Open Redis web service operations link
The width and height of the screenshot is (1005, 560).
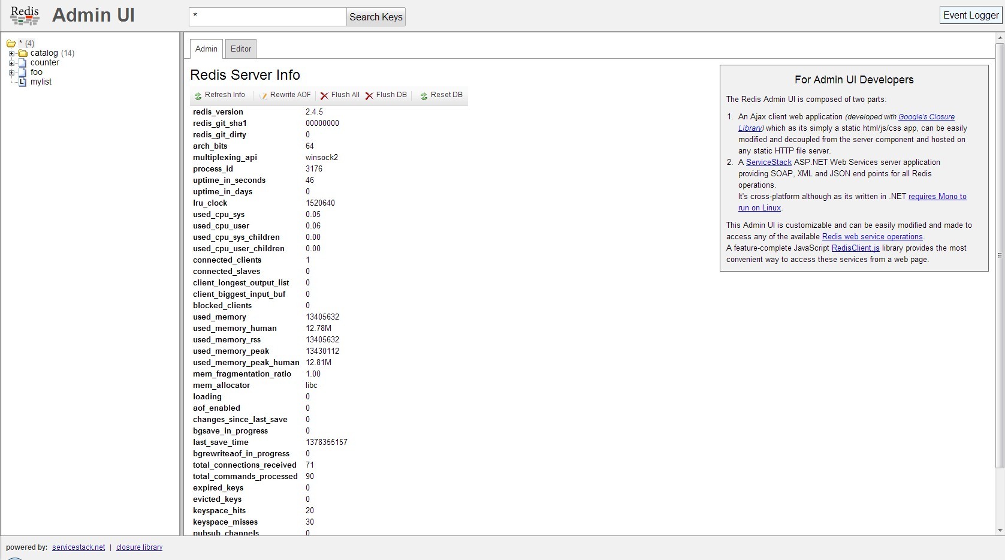coord(872,237)
